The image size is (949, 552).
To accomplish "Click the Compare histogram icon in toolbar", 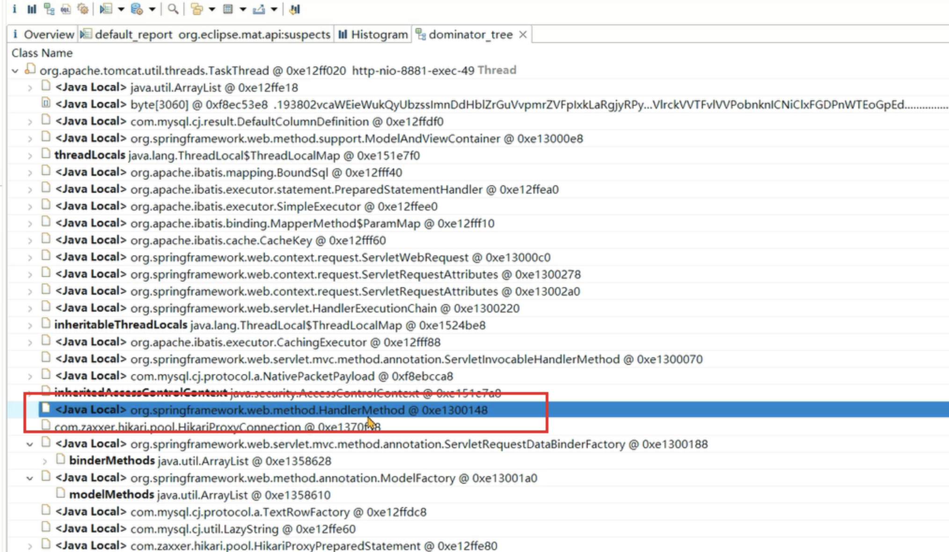I will pyautogui.click(x=294, y=9).
